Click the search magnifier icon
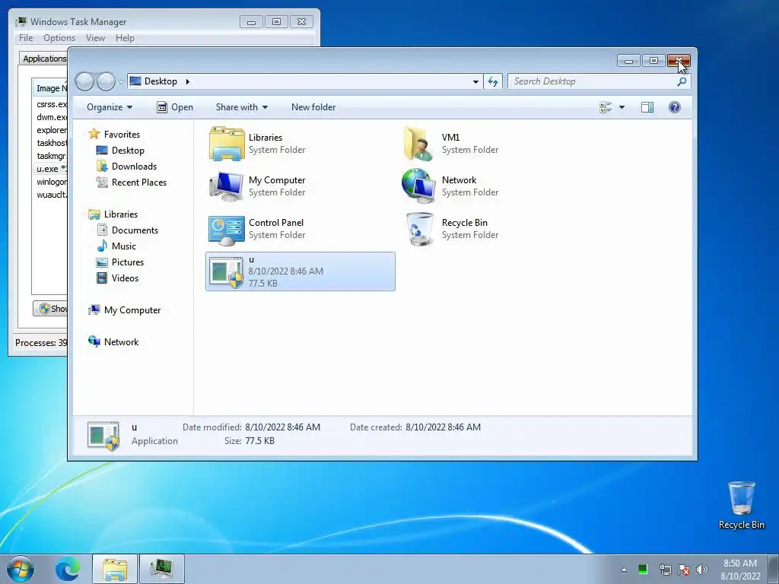779x584 pixels. pyautogui.click(x=682, y=81)
